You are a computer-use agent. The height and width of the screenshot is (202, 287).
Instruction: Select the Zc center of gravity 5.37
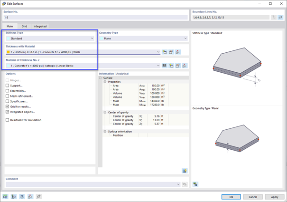coord(157,124)
